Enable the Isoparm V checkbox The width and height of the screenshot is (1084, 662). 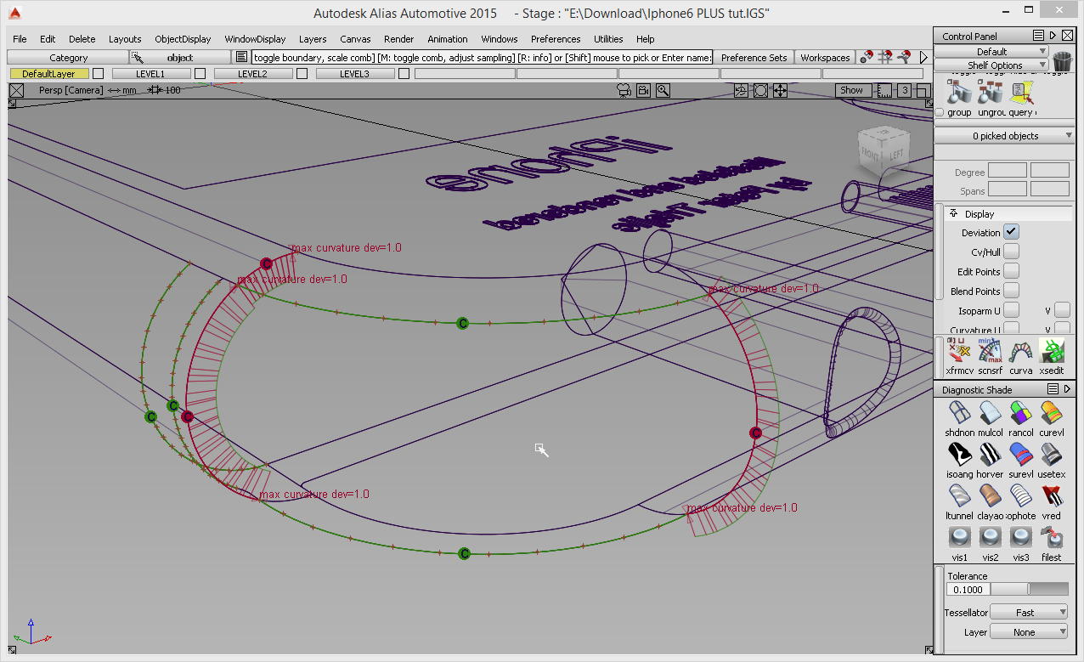pyautogui.click(x=1062, y=310)
